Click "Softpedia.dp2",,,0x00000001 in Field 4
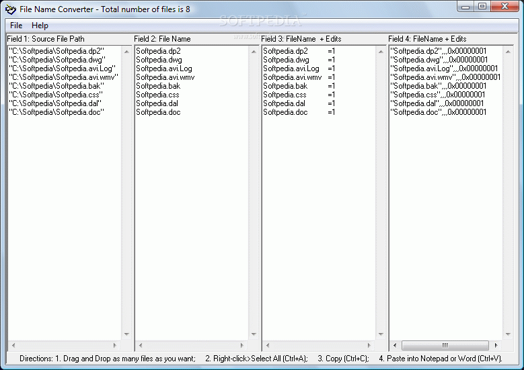The height and width of the screenshot is (370, 524). pos(439,51)
